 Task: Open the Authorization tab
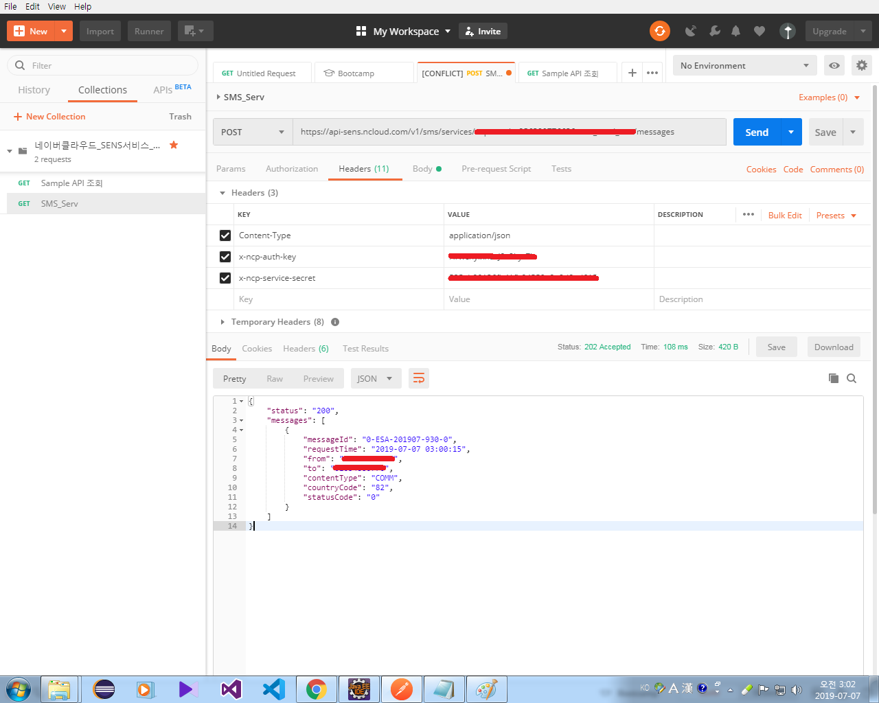292,169
